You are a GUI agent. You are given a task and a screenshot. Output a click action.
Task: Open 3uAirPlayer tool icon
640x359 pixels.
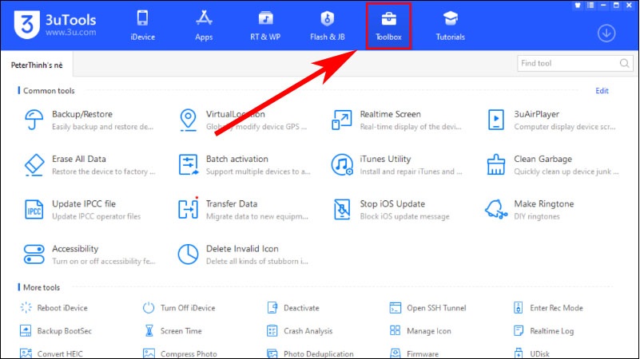click(x=496, y=120)
